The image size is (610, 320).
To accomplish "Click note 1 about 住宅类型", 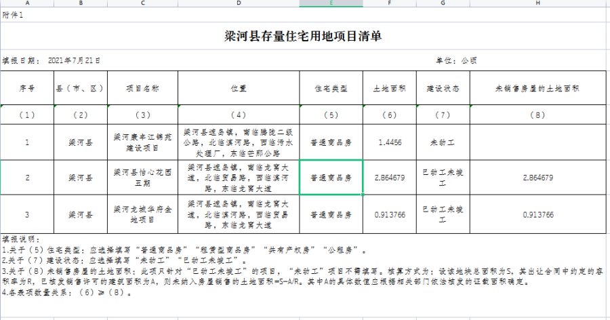I will (184, 250).
